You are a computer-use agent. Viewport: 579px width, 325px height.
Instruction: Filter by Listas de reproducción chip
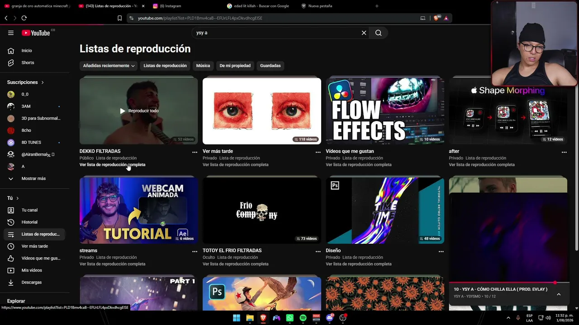165,66
